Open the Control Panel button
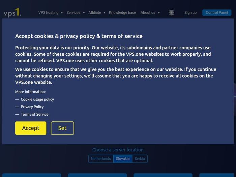Screen dimensions: 236x177 coord(217,12)
